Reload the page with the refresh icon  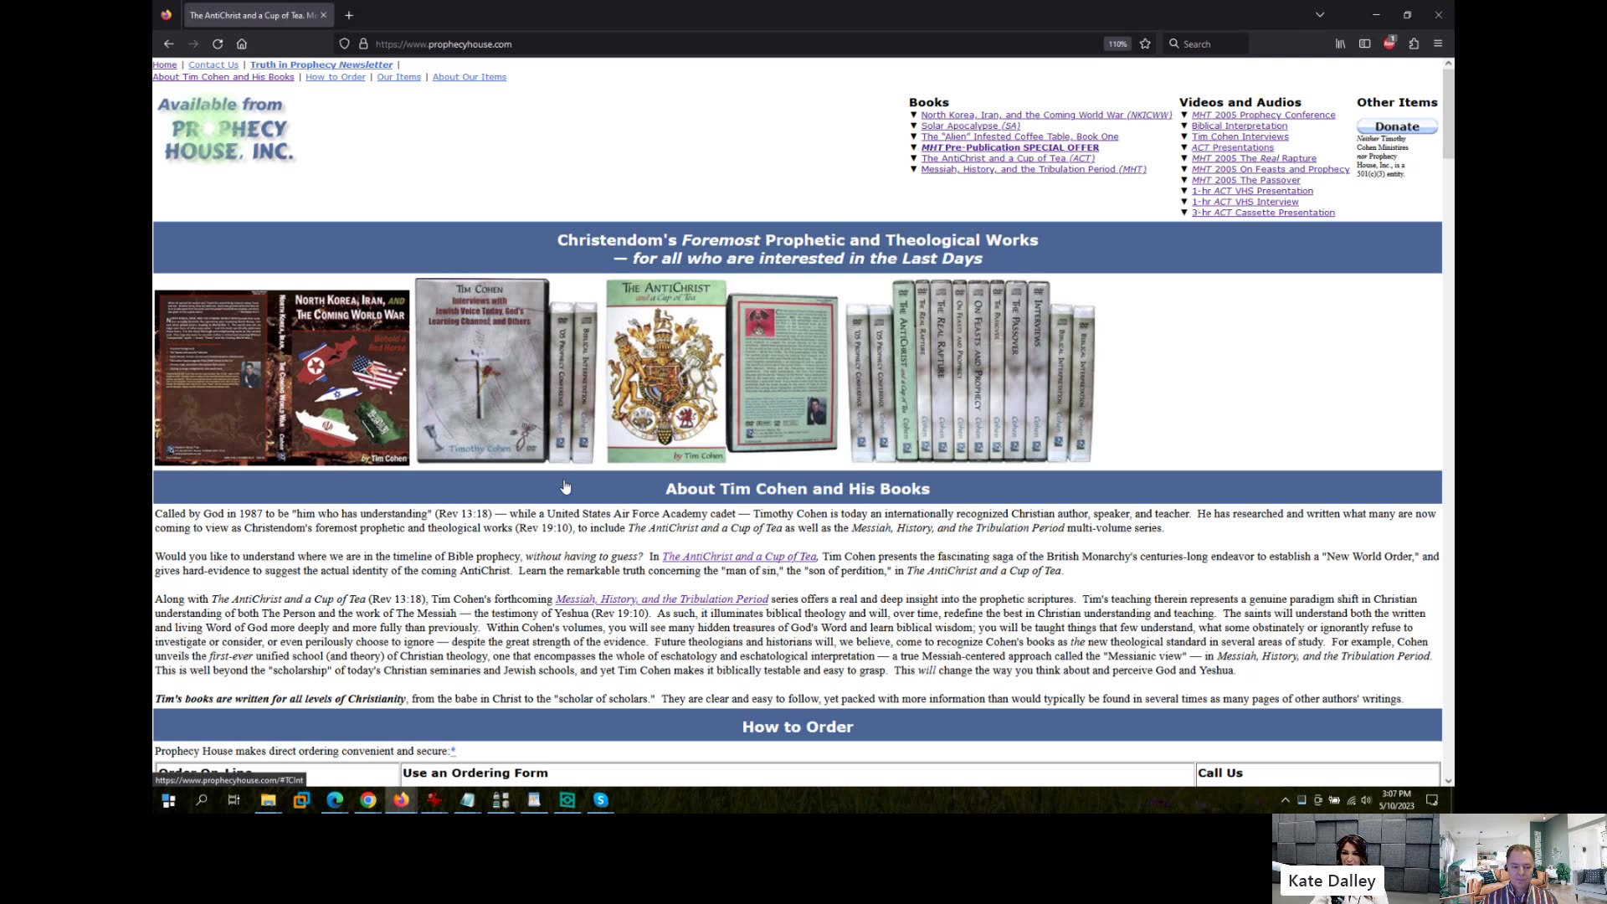(218, 44)
